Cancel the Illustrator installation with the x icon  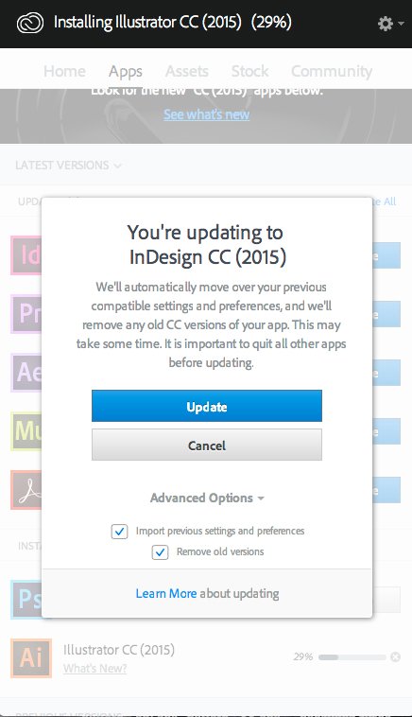point(396,657)
